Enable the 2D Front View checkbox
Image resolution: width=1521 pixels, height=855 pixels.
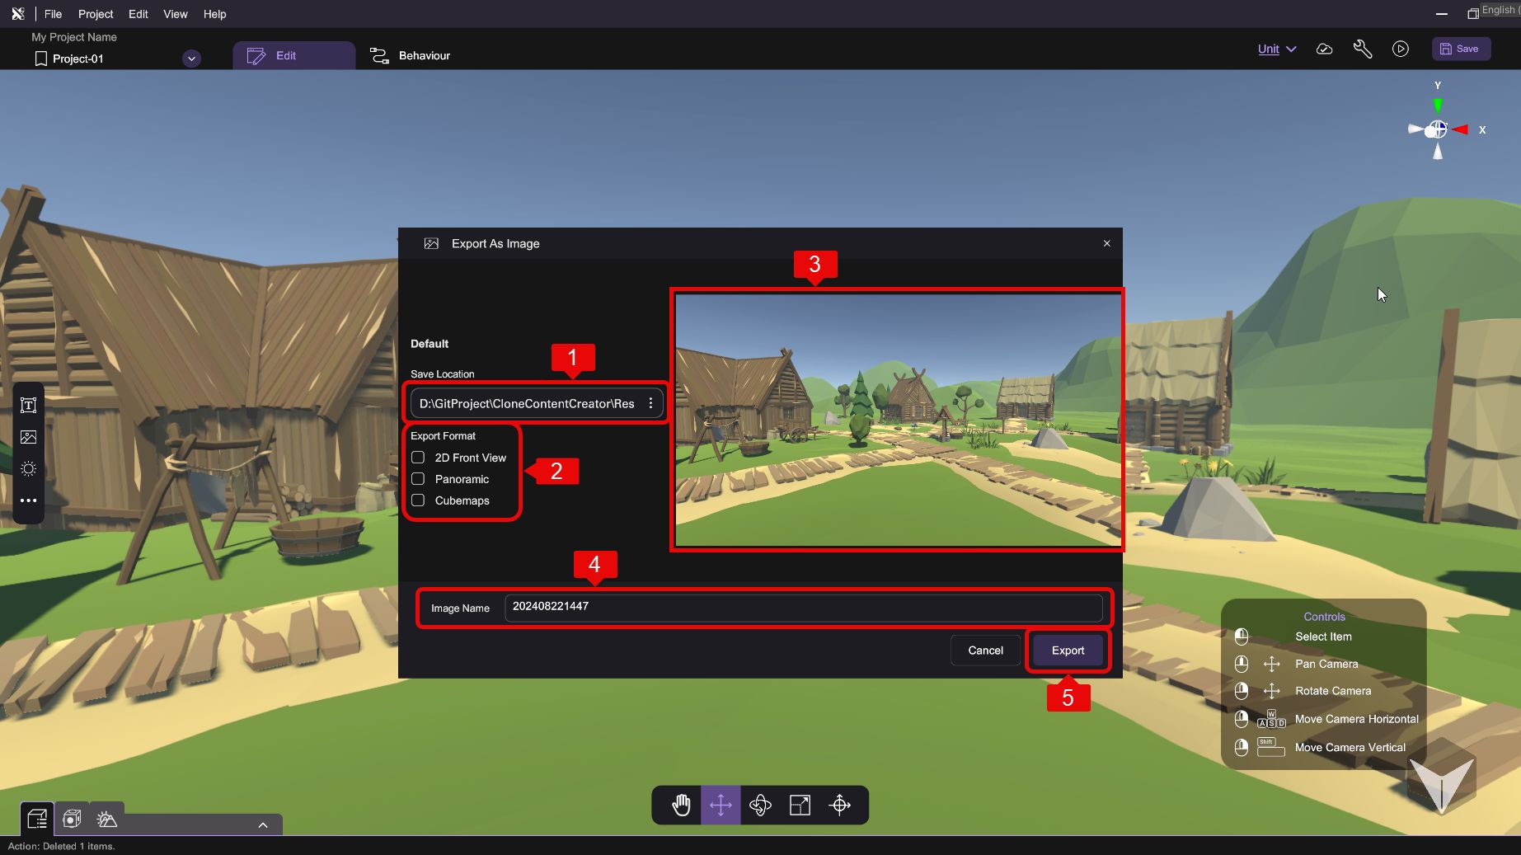pyautogui.click(x=418, y=458)
